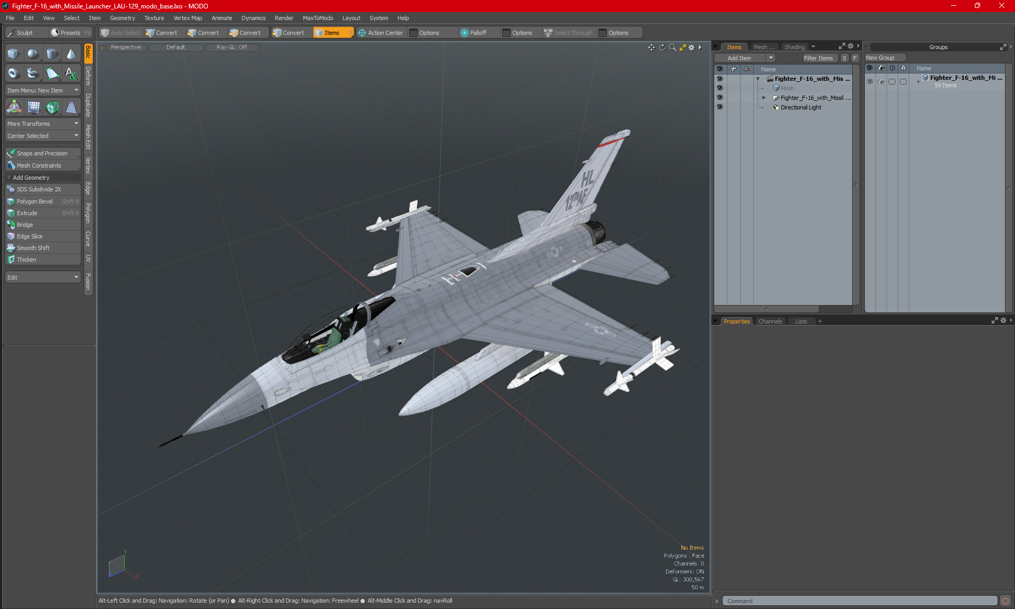Click the record button beside Command field
This screenshot has width=1015, height=609.
1005,601
